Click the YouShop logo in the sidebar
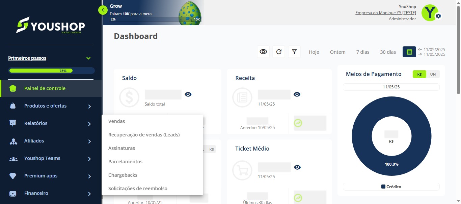The image size is (461, 204). [x=51, y=26]
